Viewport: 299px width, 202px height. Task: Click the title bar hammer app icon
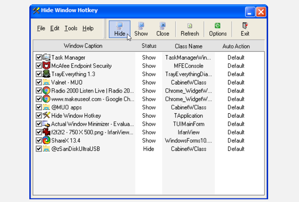tap(36, 10)
